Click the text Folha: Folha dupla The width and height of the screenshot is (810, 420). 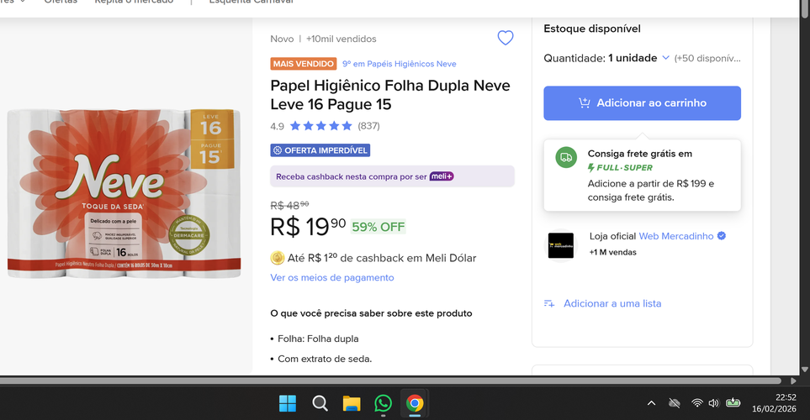318,339
